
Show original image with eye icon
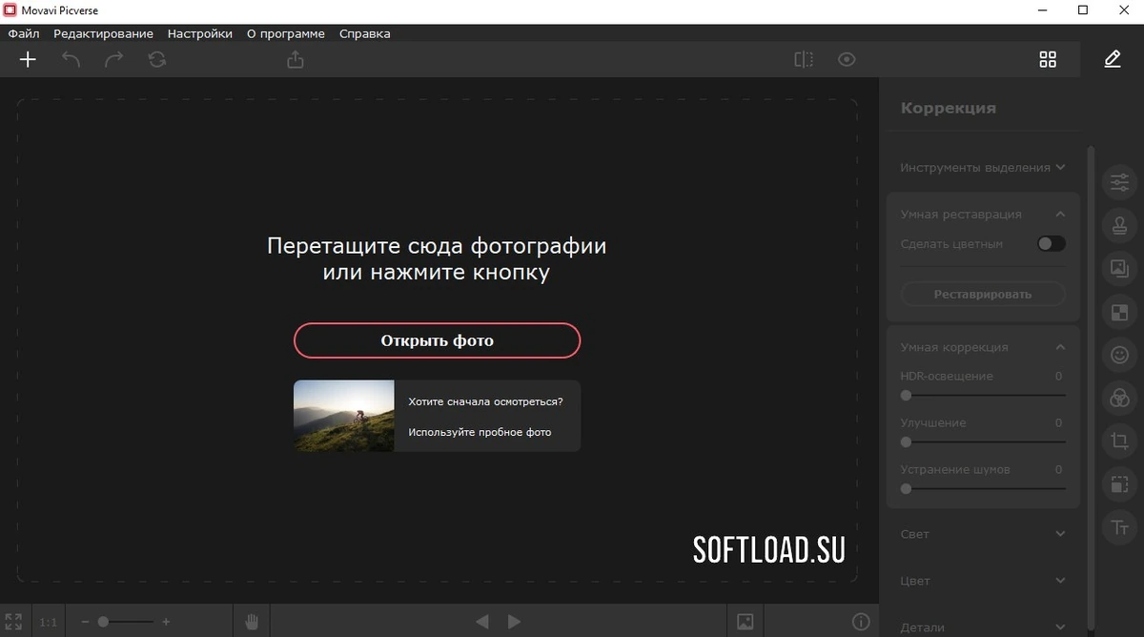click(847, 59)
